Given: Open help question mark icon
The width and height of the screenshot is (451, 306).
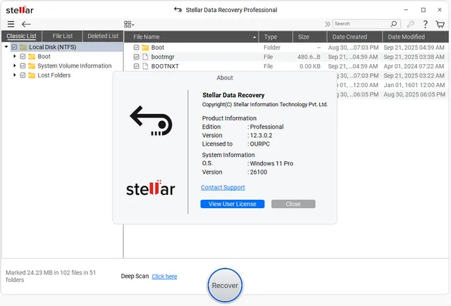Looking at the screenshot, I should coord(426,24).
